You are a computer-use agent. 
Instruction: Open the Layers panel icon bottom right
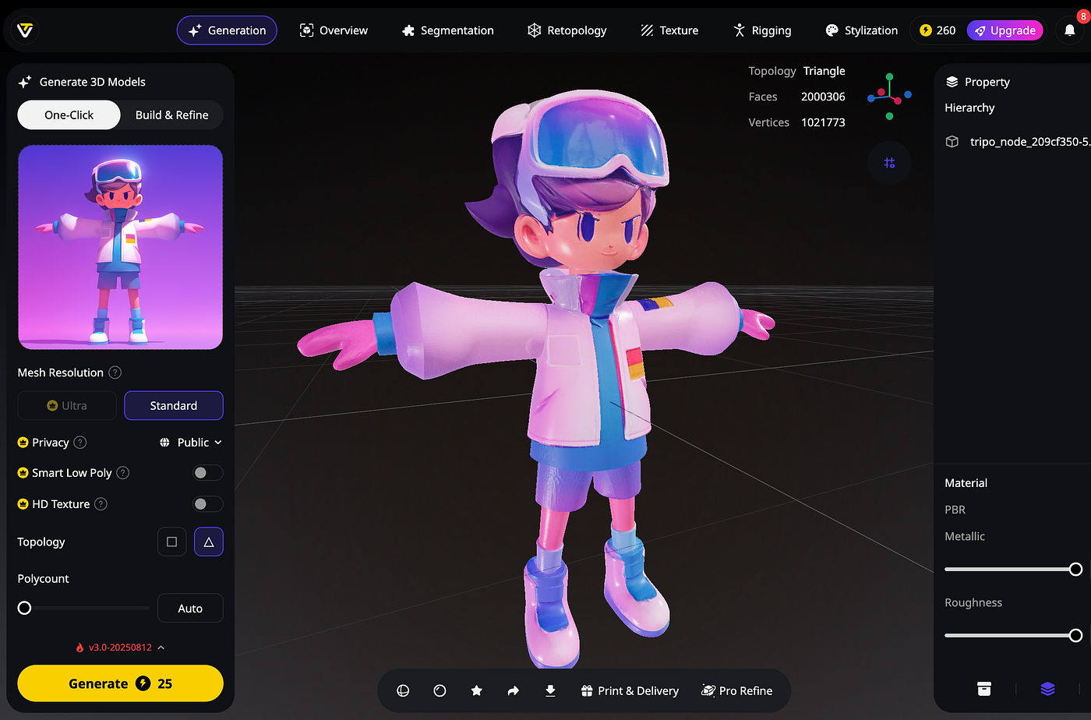coord(1047,689)
